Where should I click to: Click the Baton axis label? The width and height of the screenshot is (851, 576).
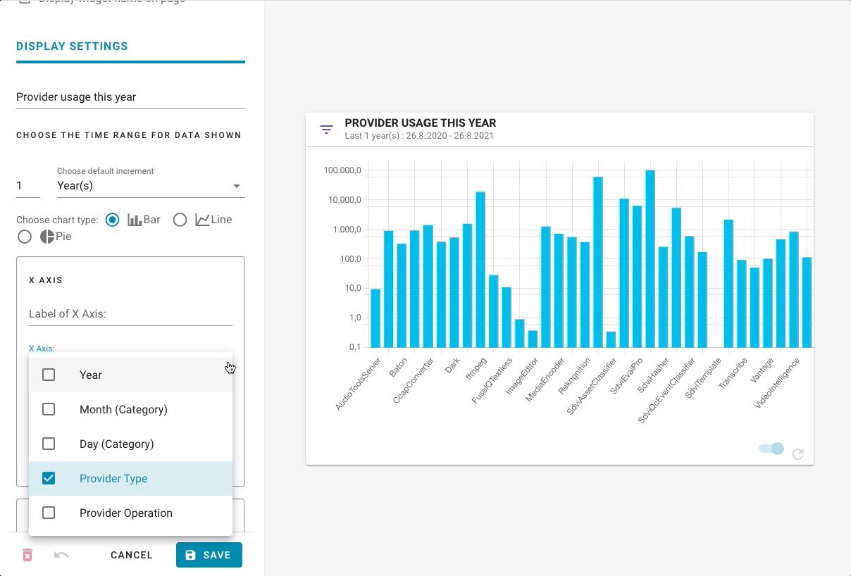click(x=398, y=368)
